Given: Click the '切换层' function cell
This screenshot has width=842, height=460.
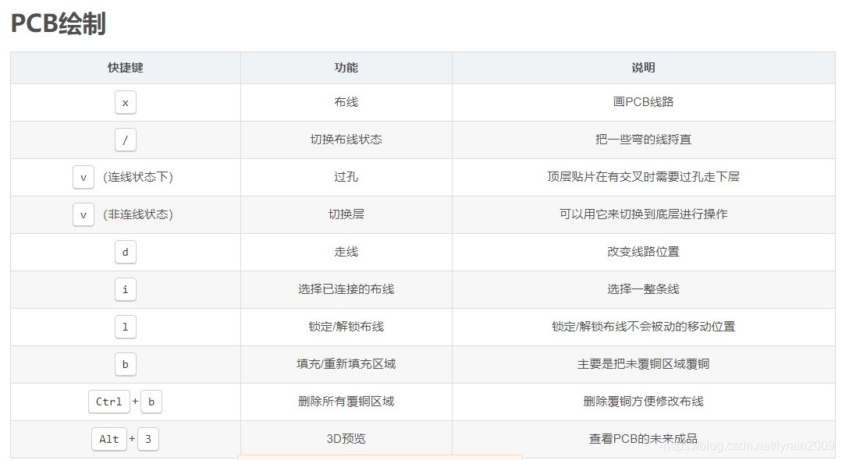Looking at the screenshot, I should click(346, 214).
